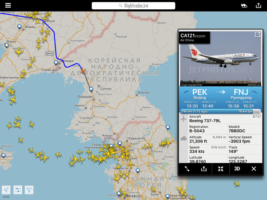
Task: Close the CA121 flight panel
Action: pos(254,169)
